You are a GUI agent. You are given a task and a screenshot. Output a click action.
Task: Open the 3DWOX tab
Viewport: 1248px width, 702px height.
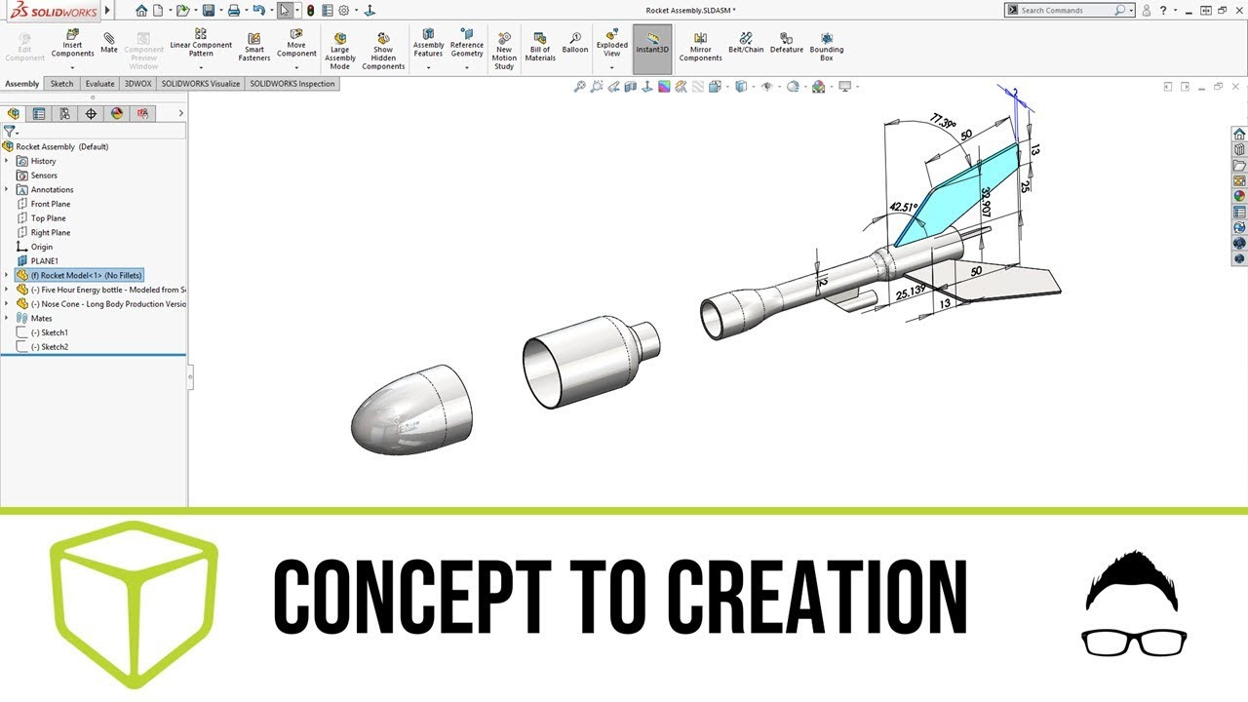point(137,84)
